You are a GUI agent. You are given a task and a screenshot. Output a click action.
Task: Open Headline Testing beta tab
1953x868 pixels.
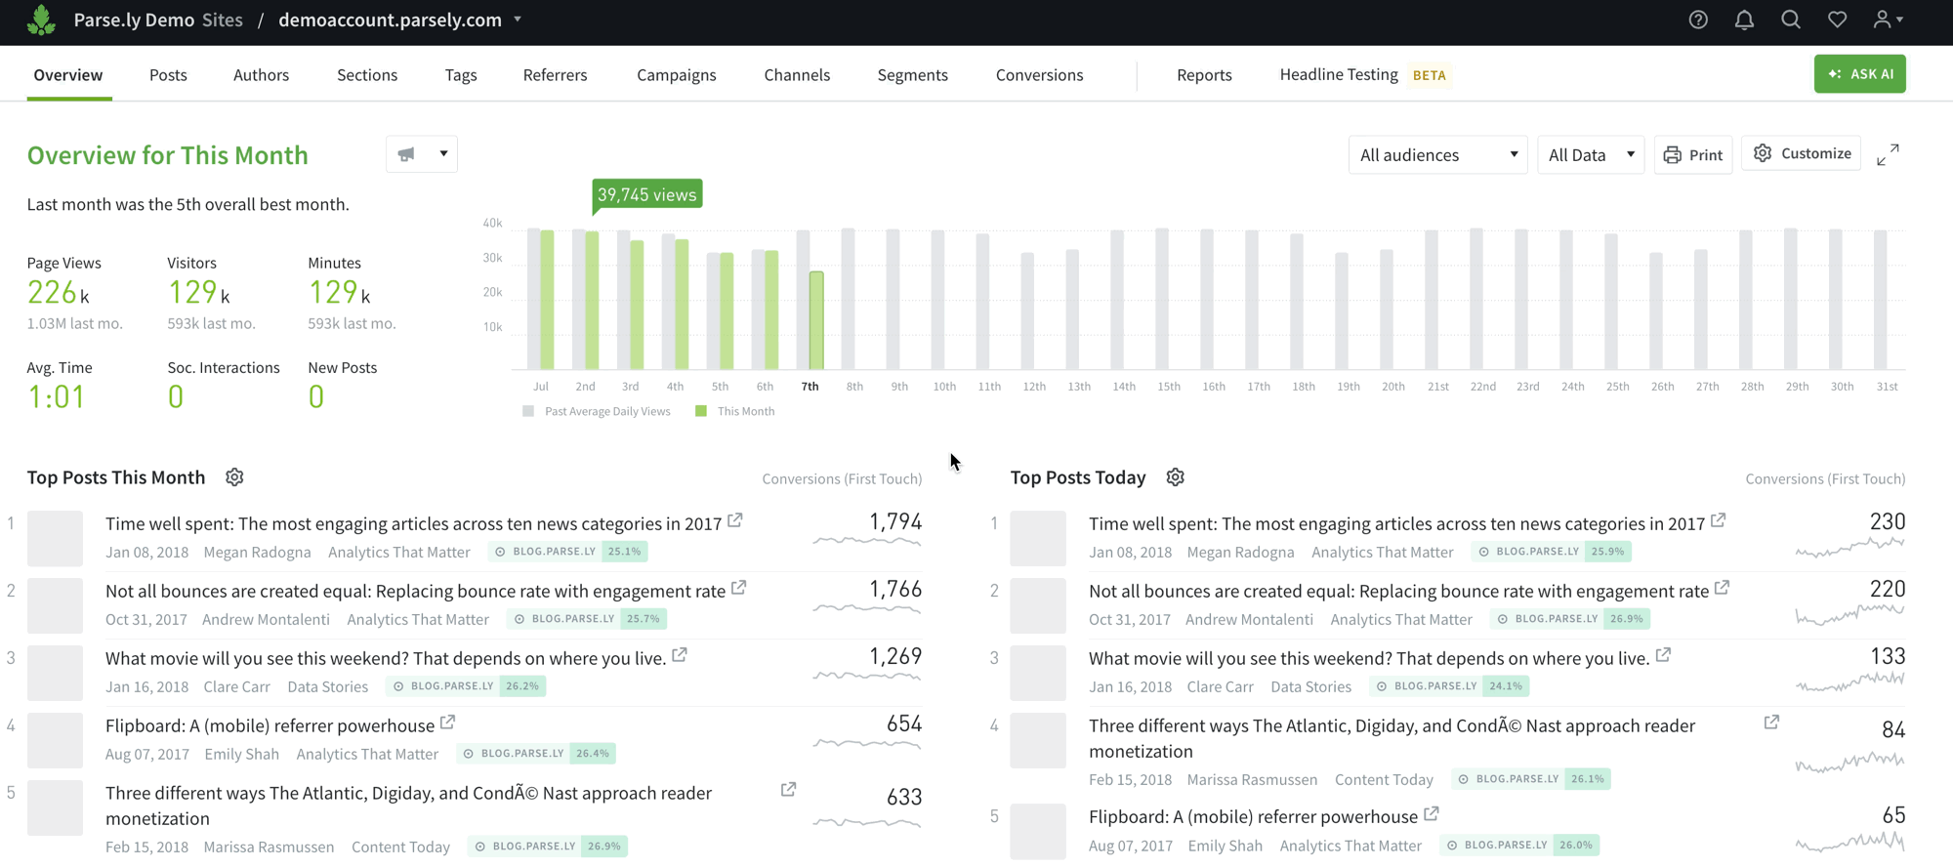coord(1364,74)
